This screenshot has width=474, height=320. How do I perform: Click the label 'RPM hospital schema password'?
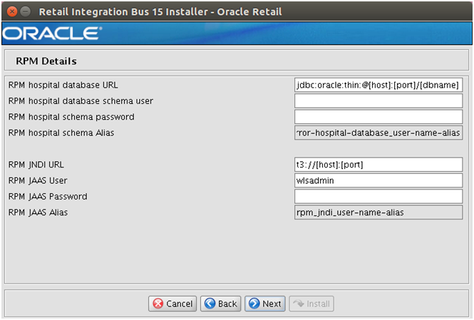click(x=71, y=117)
